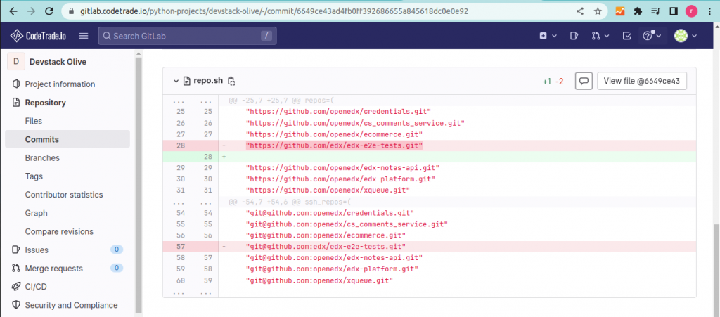Toggle the browser side panel icon

tap(674, 11)
